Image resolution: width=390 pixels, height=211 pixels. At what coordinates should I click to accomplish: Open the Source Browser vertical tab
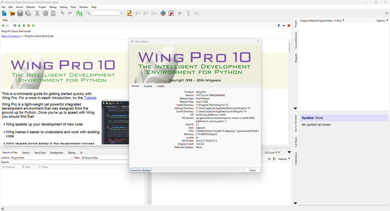pyautogui.click(x=296, y=41)
